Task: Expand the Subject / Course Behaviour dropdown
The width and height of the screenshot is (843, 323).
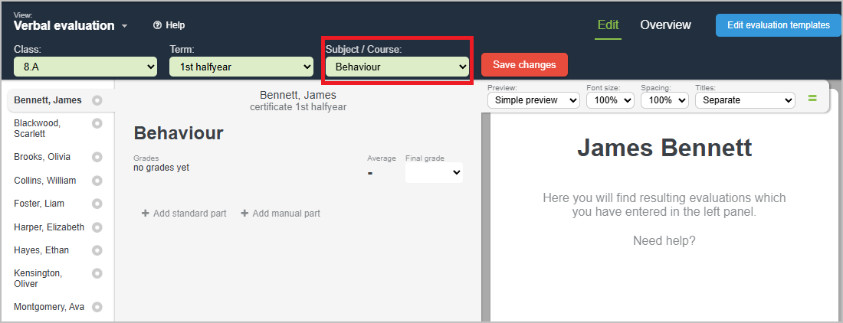Action: [x=396, y=67]
